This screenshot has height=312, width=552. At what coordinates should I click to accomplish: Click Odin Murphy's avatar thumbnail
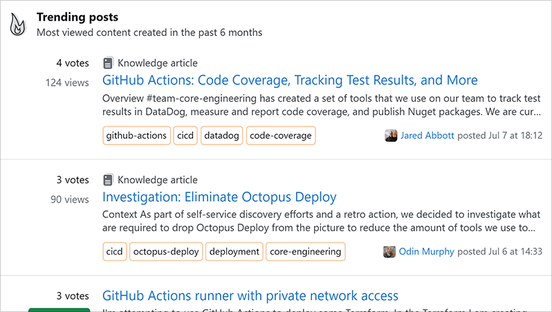point(390,252)
